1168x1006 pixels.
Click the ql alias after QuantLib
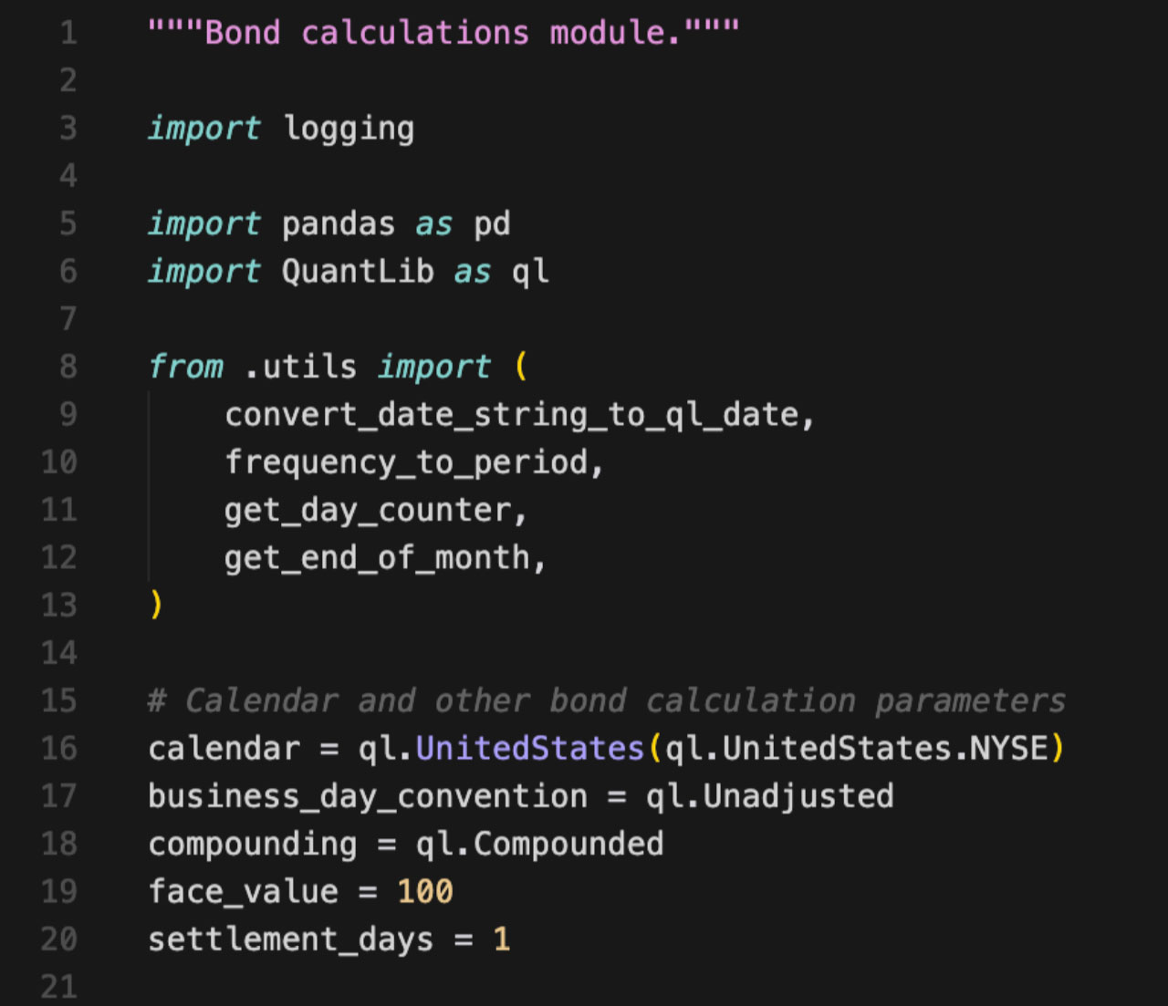point(530,272)
